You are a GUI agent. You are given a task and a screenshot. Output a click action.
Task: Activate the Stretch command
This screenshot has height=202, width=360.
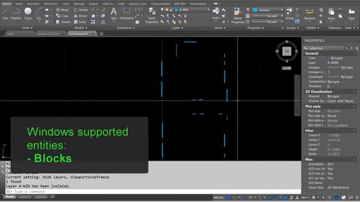point(63,22)
